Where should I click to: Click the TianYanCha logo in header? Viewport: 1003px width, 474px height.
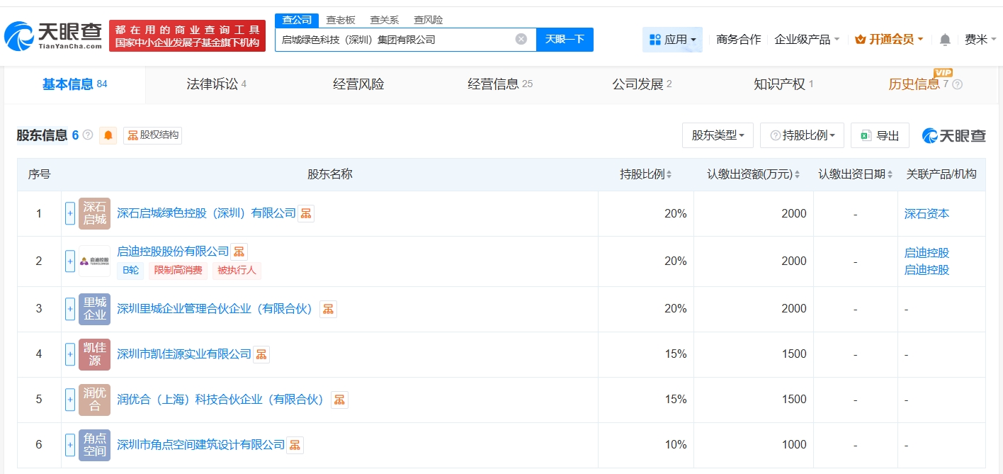54,36
